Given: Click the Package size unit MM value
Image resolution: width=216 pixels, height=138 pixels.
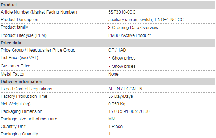Looking at the screenshot, I should point(112,119).
